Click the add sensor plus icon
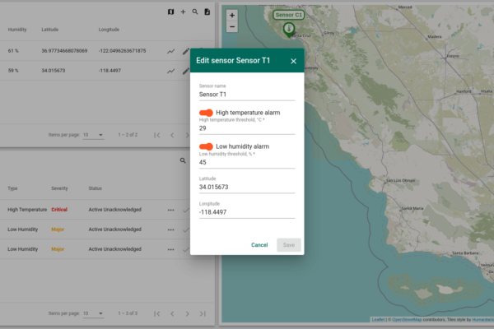494x329 pixels. pyautogui.click(x=183, y=12)
